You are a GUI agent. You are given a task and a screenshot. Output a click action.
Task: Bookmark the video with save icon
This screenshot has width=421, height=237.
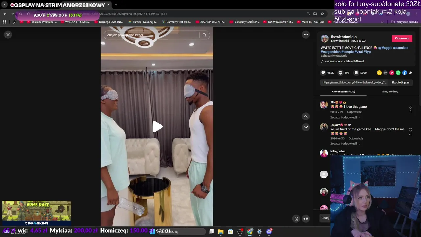[x=356, y=73]
